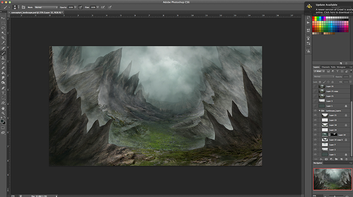Select the Lasso tool
353x197 pixels.
click(3, 28)
